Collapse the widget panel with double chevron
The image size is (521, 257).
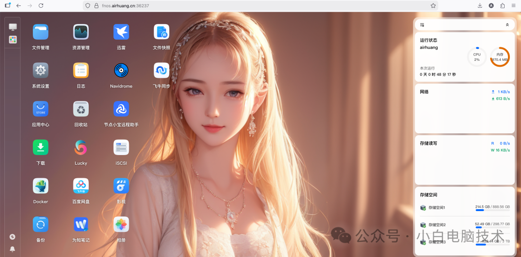(x=507, y=25)
